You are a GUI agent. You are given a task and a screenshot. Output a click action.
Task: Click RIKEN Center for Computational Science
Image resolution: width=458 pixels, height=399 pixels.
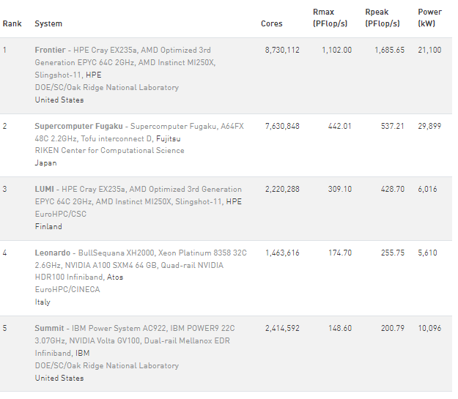109,151
